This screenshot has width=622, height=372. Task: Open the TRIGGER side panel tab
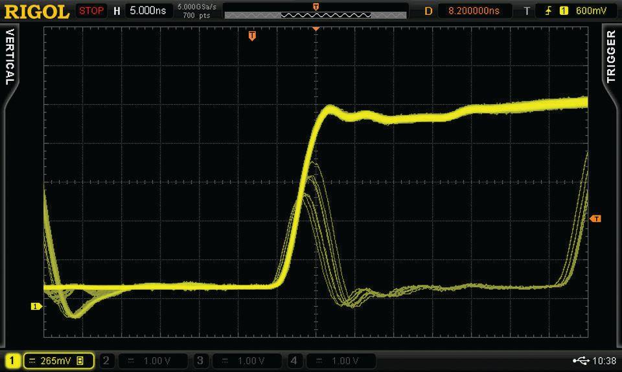tap(611, 56)
